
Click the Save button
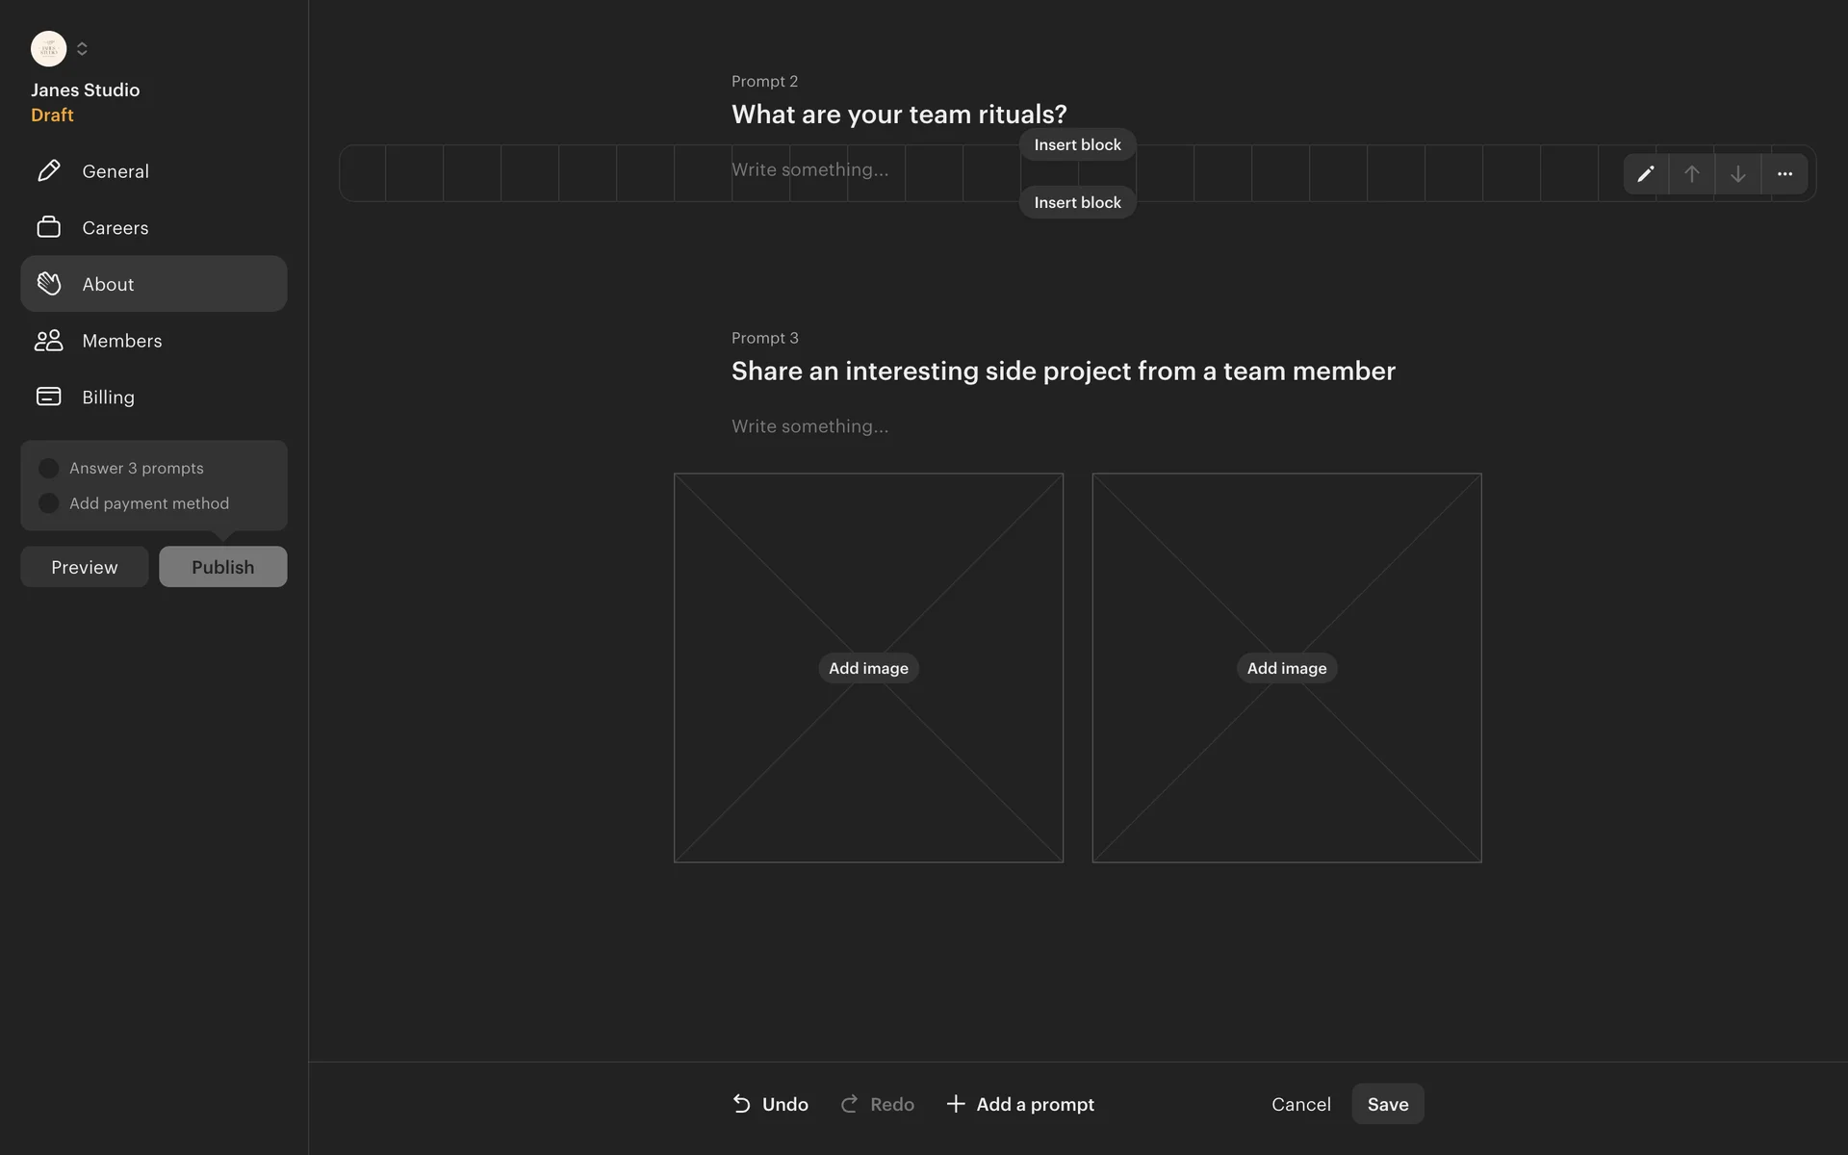click(x=1387, y=1104)
